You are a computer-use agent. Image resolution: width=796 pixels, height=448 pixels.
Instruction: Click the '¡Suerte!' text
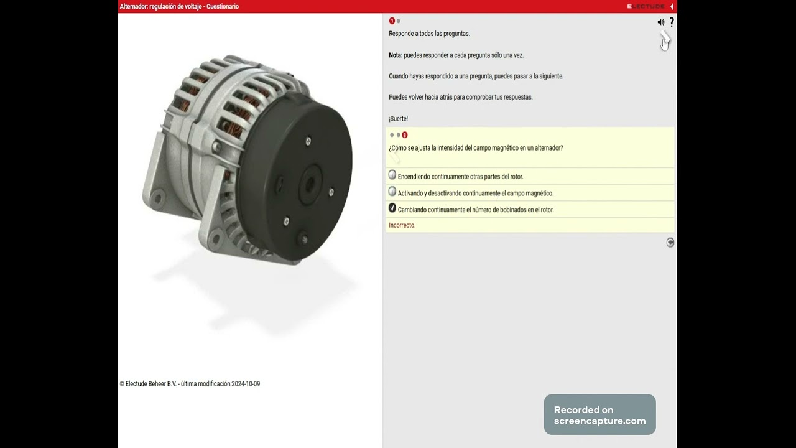(x=398, y=119)
